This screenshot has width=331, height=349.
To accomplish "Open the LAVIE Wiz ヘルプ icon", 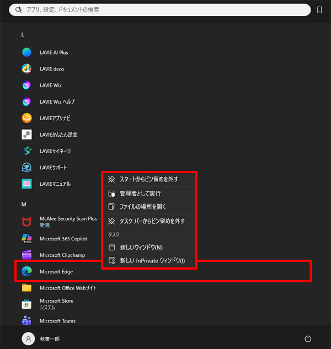I will click(26, 101).
